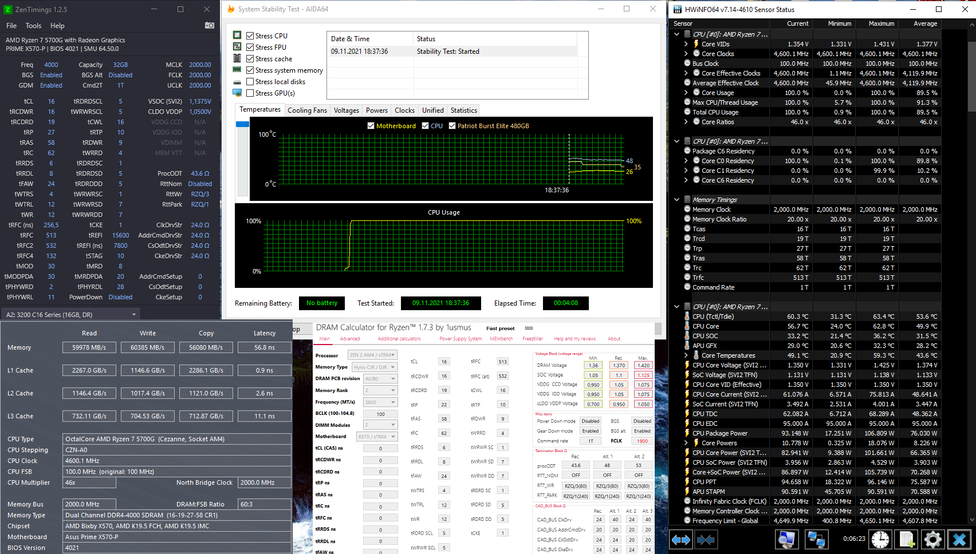Click the ZenTimings screenshot camera icon
This screenshot has height=554, width=976.
coord(210,25)
